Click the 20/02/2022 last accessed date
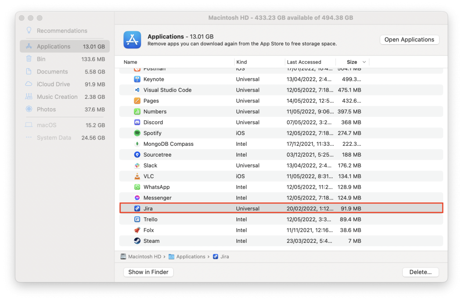Image resolution: width=463 pixels, height=301 pixels. click(x=310, y=208)
